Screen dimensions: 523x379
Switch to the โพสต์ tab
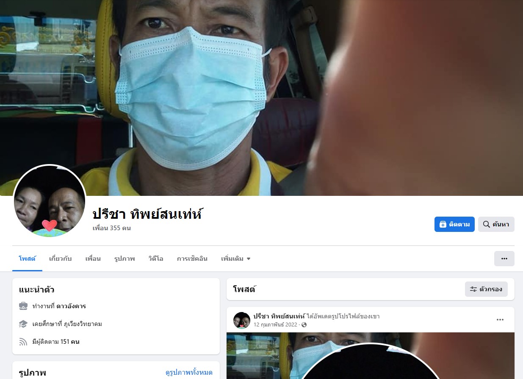(27, 259)
